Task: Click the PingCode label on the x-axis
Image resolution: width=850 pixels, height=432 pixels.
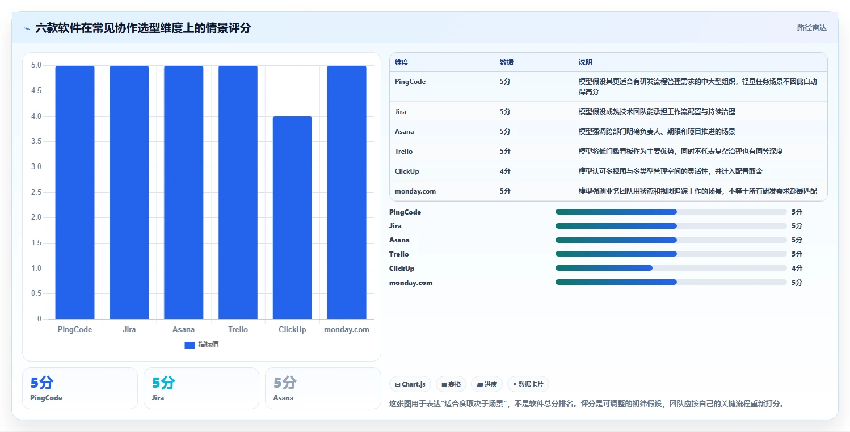Action: (75, 330)
